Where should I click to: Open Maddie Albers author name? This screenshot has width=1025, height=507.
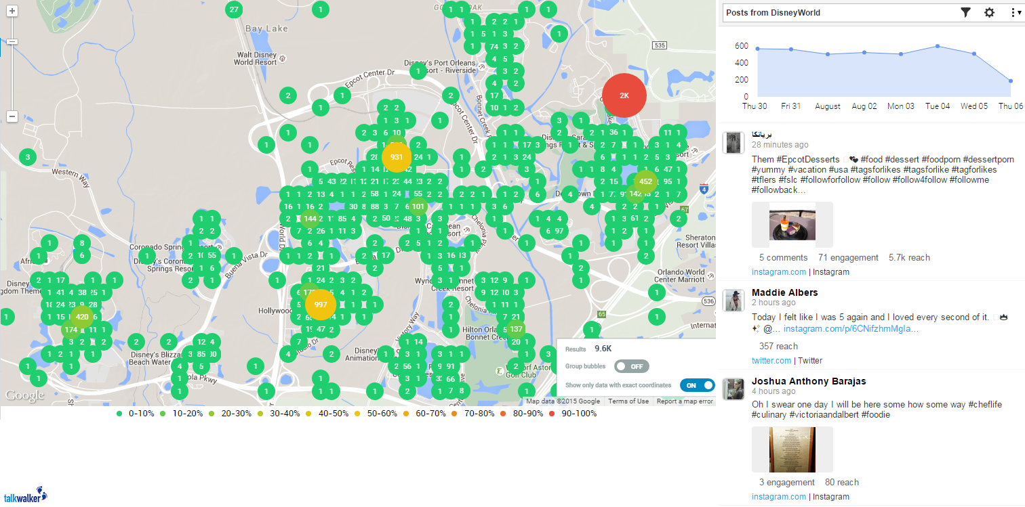(x=785, y=292)
